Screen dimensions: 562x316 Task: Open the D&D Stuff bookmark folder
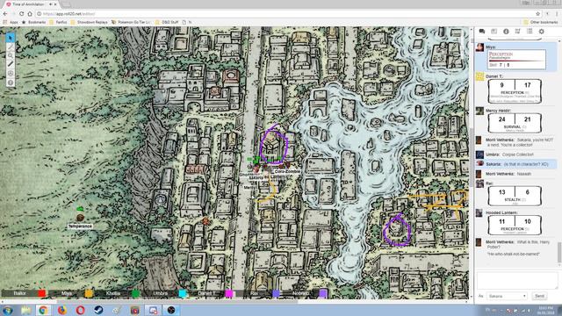click(167, 22)
